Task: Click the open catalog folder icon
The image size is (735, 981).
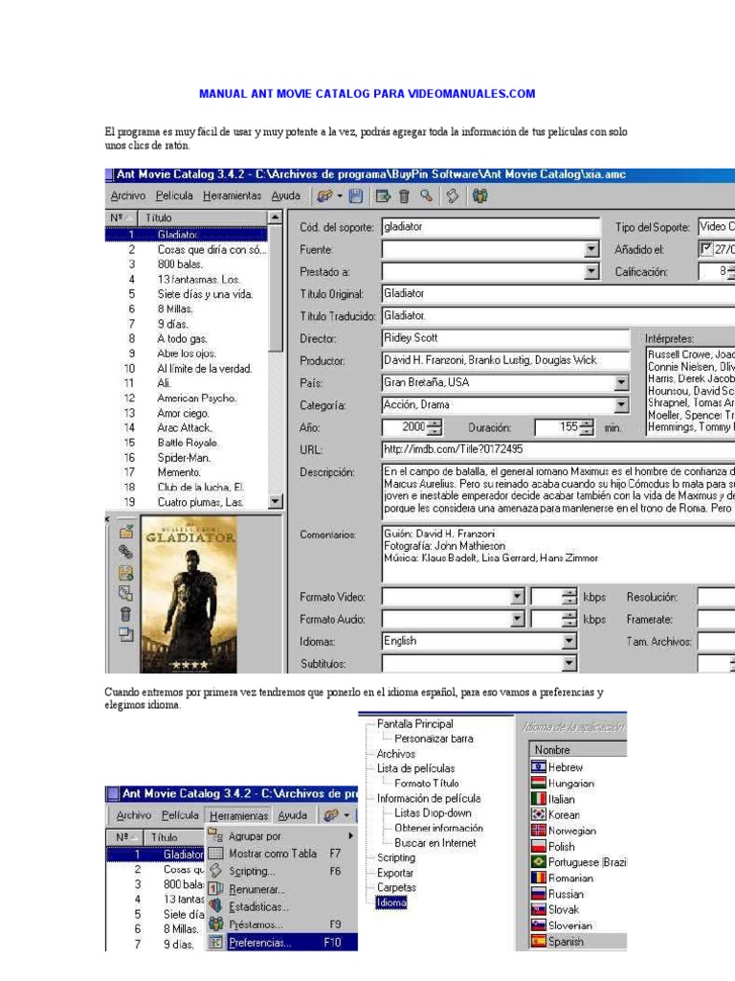Action: pyautogui.click(x=325, y=196)
